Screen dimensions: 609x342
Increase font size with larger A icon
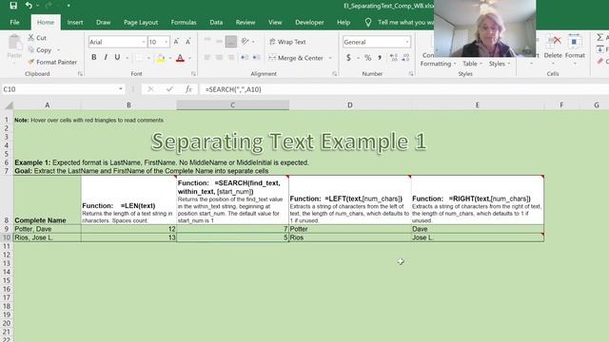point(176,42)
